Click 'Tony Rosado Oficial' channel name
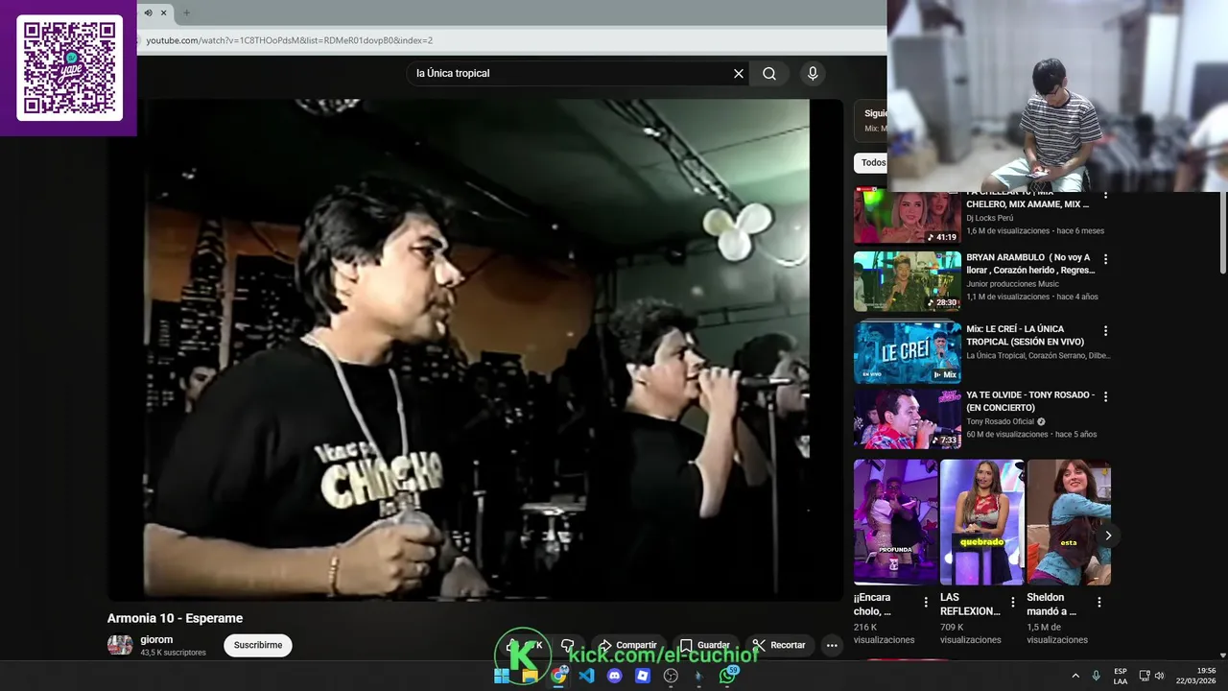The image size is (1228, 691). pyautogui.click(x=1000, y=421)
